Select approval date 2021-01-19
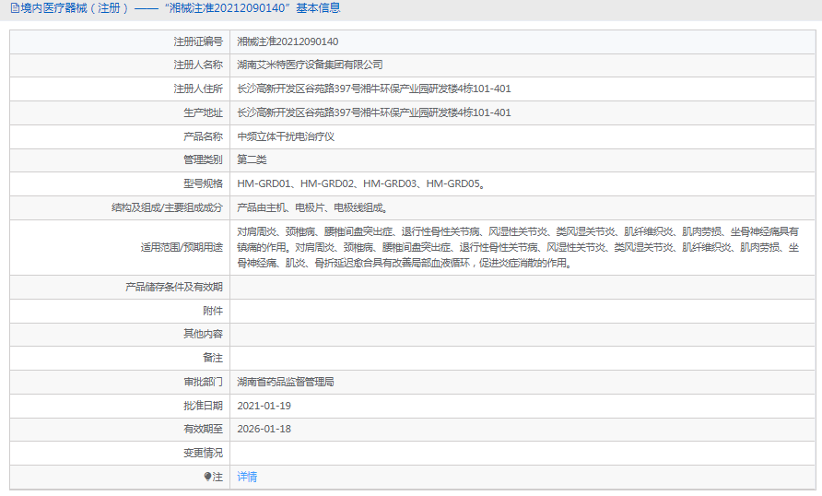The width and height of the screenshot is (822, 496). tap(264, 406)
